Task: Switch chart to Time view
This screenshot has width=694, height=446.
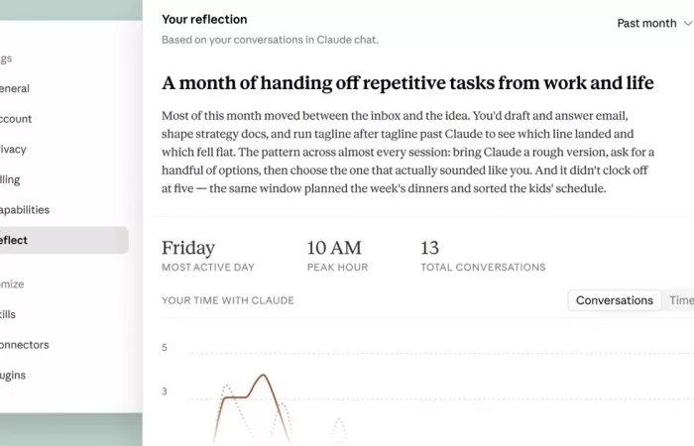Action: coord(681,300)
